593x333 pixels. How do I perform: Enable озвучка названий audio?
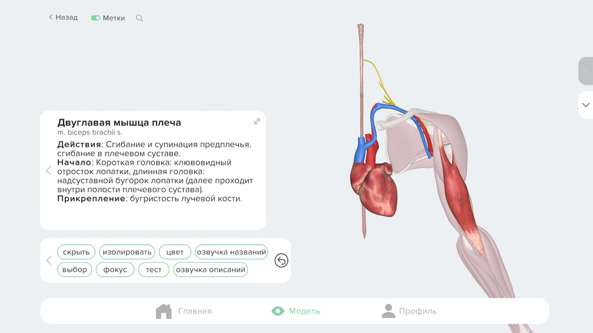point(231,252)
